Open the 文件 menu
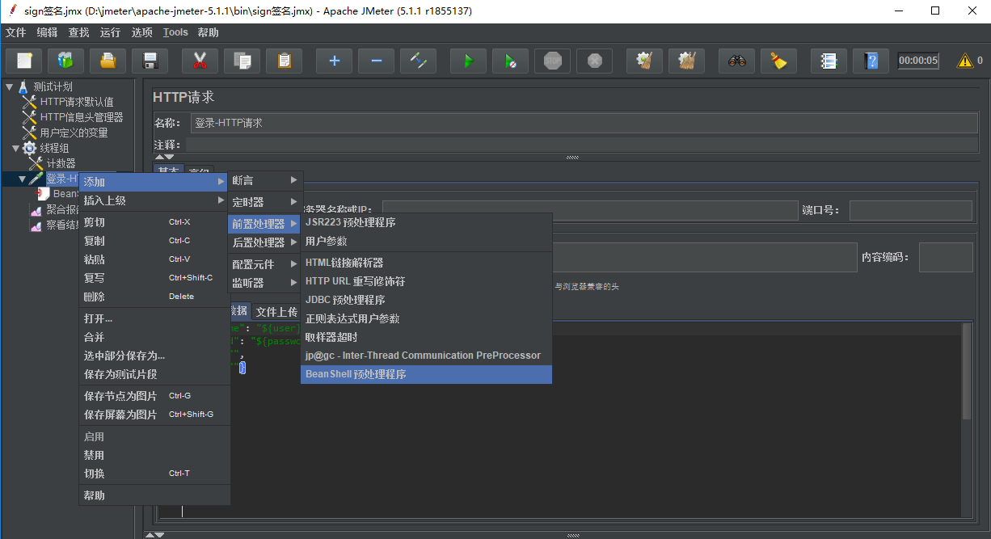This screenshot has width=991, height=539. [16, 32]
